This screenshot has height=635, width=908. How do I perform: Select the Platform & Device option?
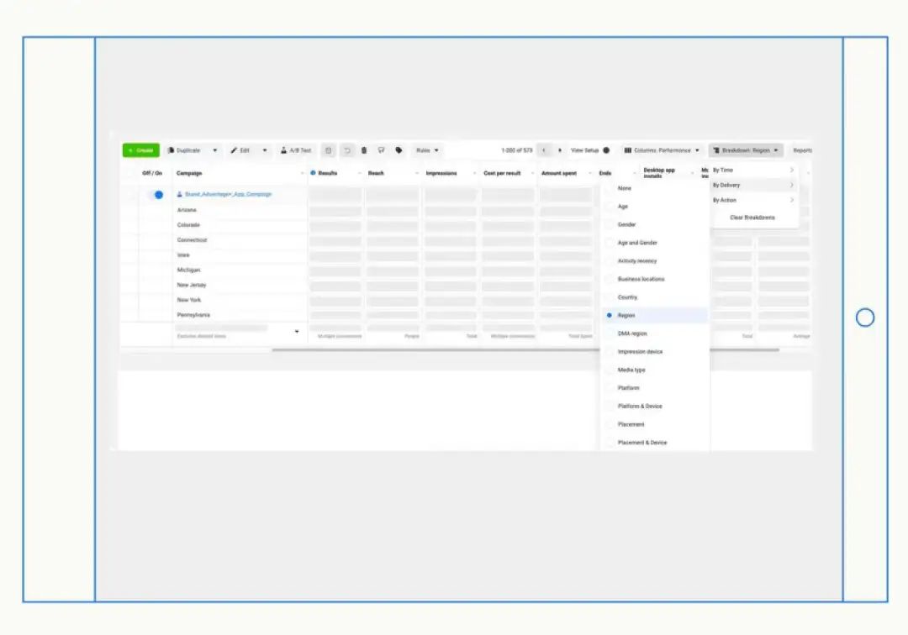(655, 406)
